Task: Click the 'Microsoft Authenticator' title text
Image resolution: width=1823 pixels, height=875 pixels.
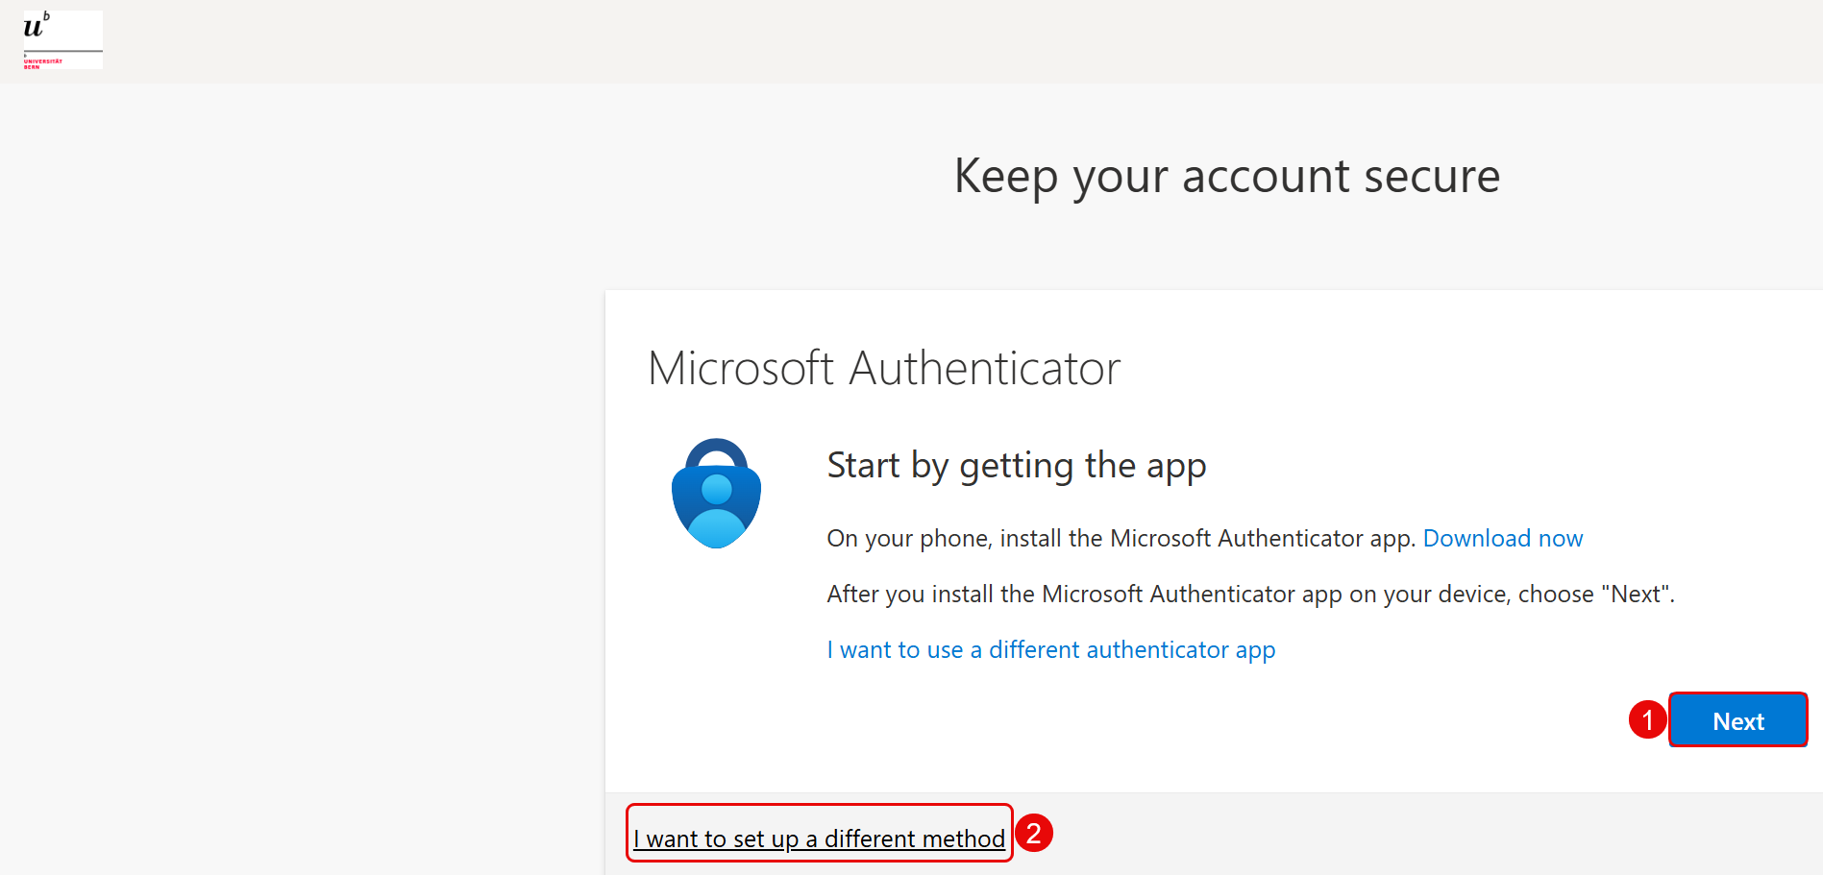Action: (x=884, y=369)
